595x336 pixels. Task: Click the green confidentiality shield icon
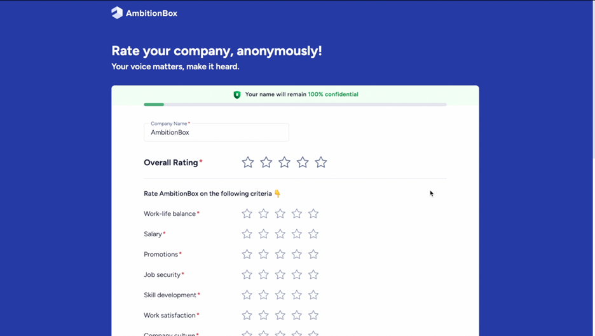[x=237, y=95]
